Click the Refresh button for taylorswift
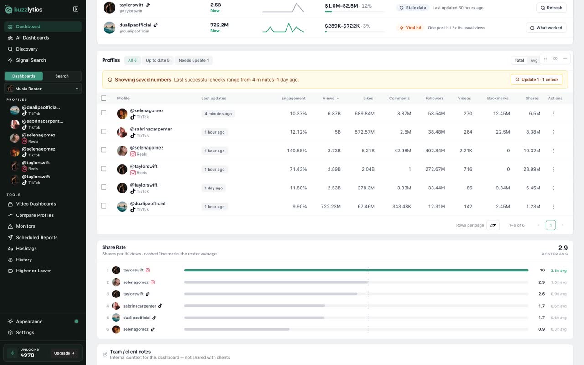584x365 pixels. (x=551, y=8)
